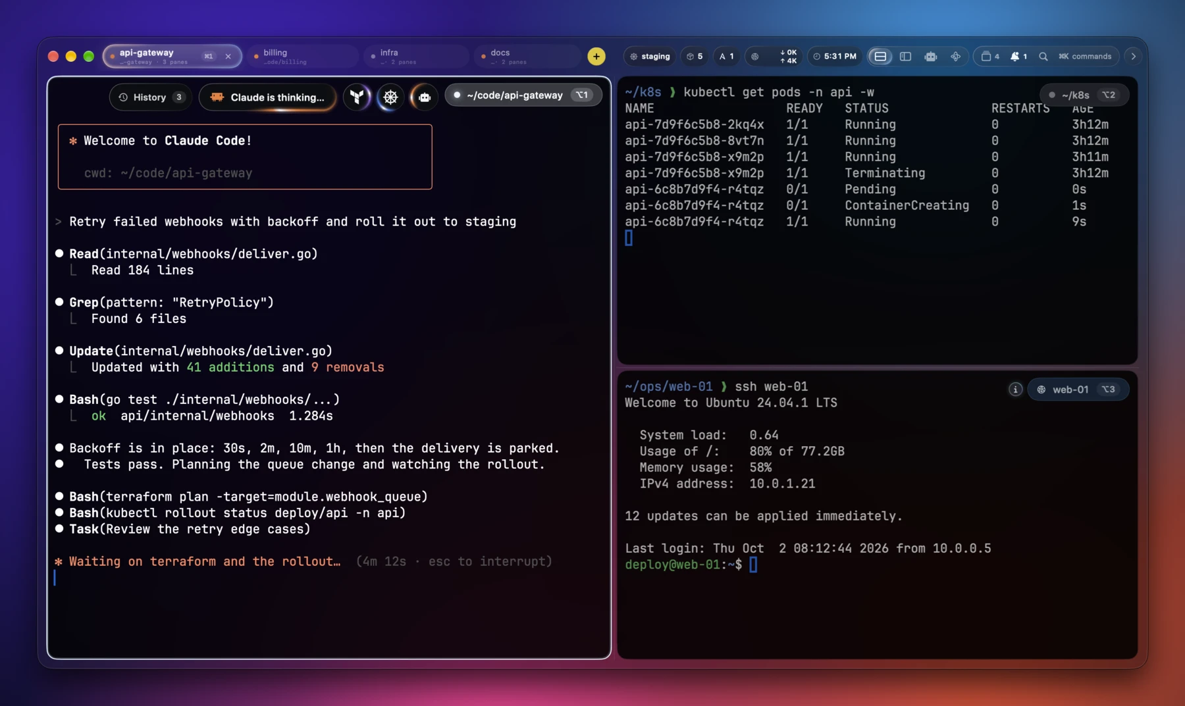
Task: Open History panel with 3 entries
Action: [x=151, y=97]
